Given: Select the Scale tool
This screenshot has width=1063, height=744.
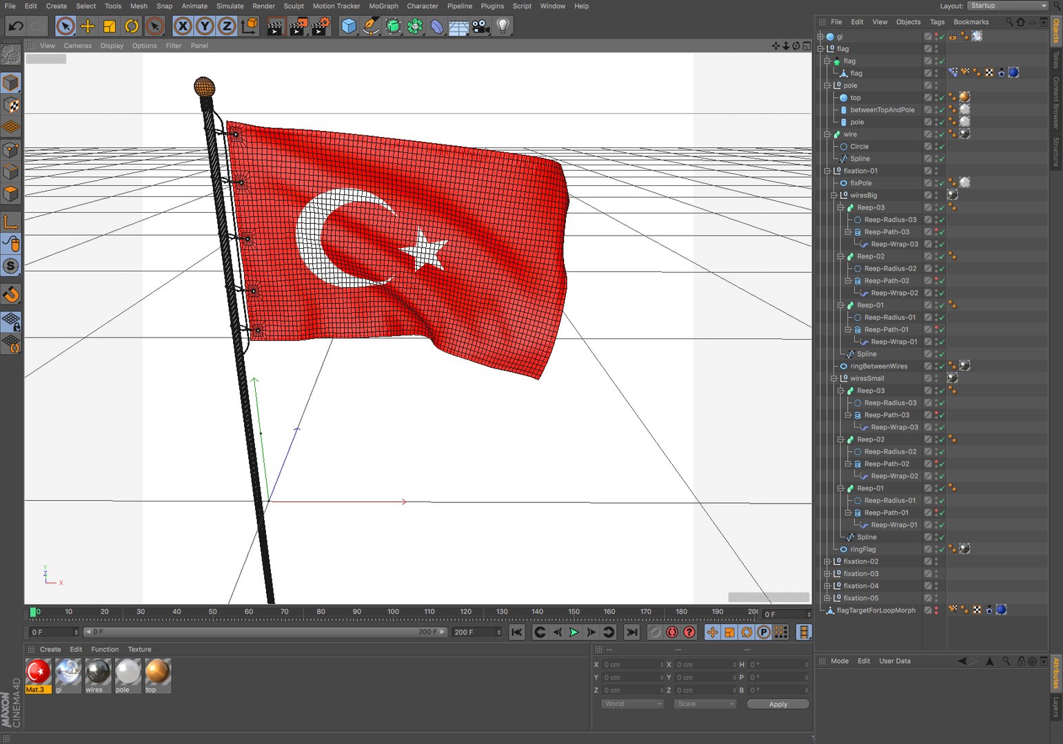Looking at the screenshot, I should point(110,26).
